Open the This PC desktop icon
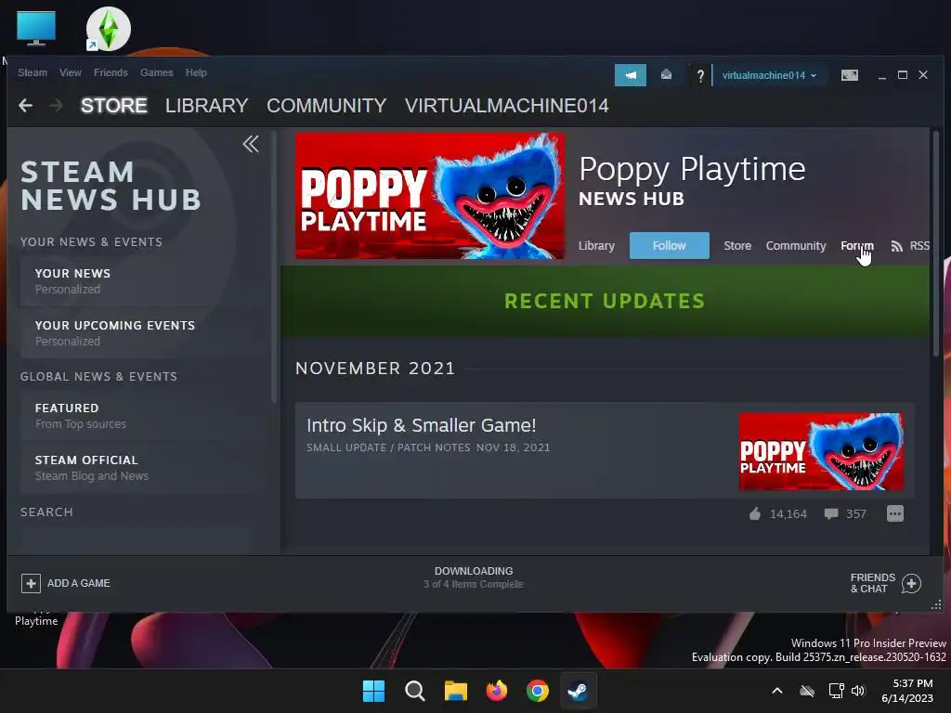Viewport: 951px width, 713px height. (36, 28)
